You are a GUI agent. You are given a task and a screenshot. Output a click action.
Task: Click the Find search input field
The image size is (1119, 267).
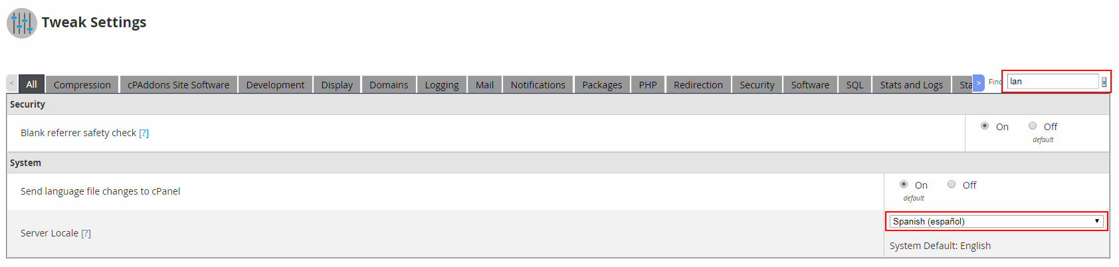pyautogui.click(x=1053, y=82)
